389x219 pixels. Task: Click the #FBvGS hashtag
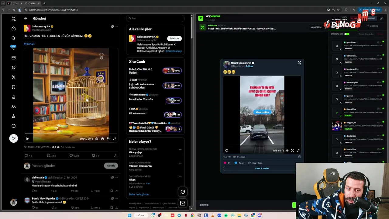[29, 44]
